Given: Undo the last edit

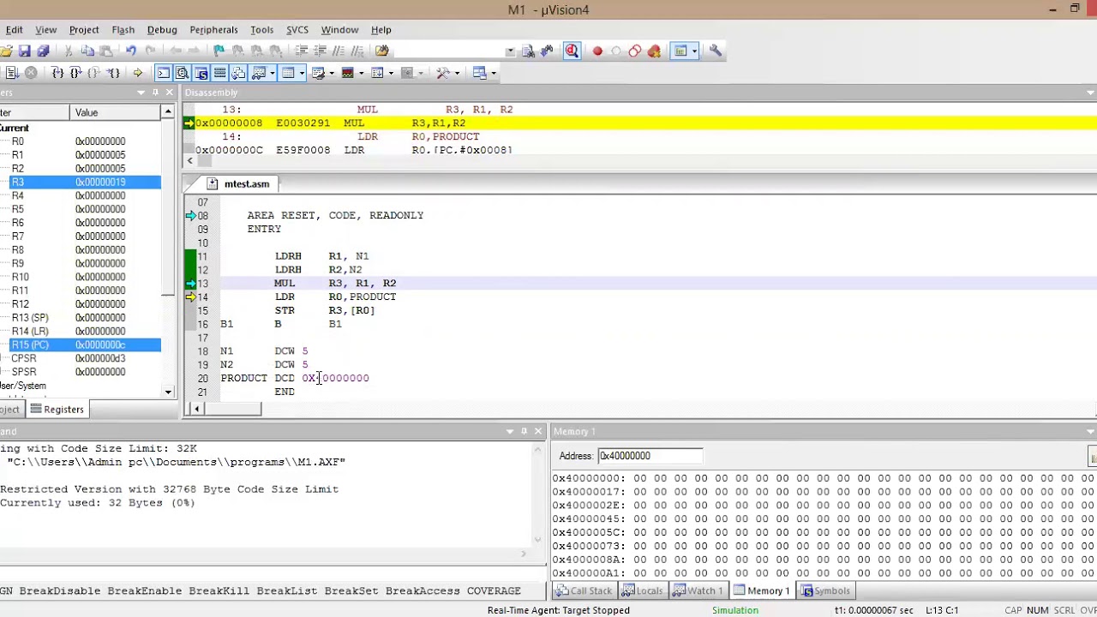Looking at the screenshot, I should [131, 51].
